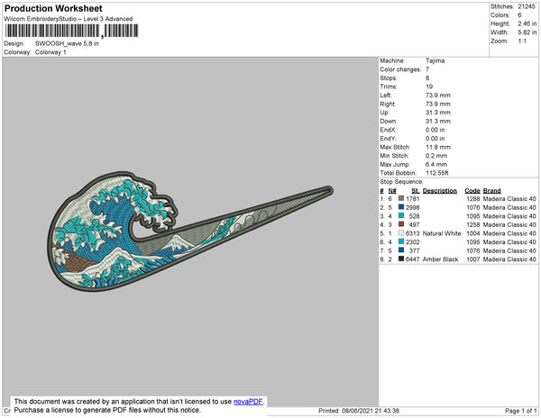Click the Machine value Tajima
Image resolution: width=541 pixels, height=418 pixels.
436,60
